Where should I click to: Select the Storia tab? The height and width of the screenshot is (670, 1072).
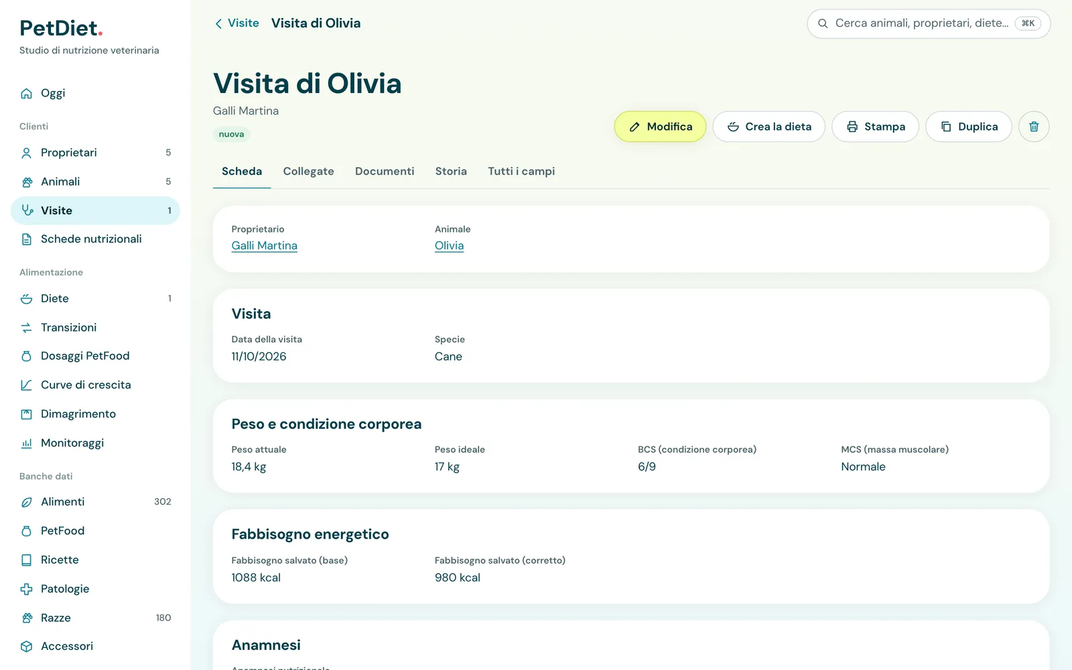(451, 172)
